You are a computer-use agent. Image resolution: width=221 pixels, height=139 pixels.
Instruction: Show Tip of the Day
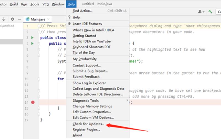pos(98,53)
